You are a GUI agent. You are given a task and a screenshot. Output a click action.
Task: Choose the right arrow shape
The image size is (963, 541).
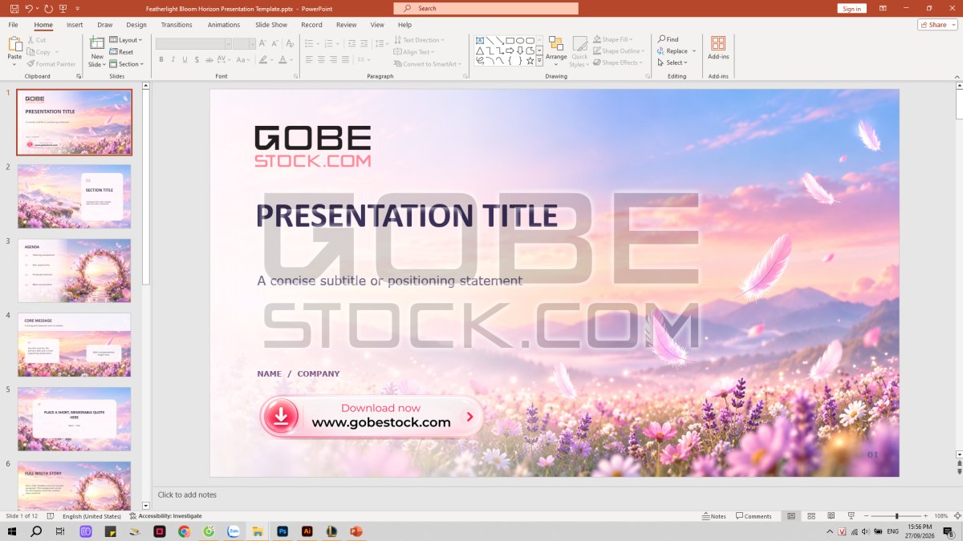(510, 50)
